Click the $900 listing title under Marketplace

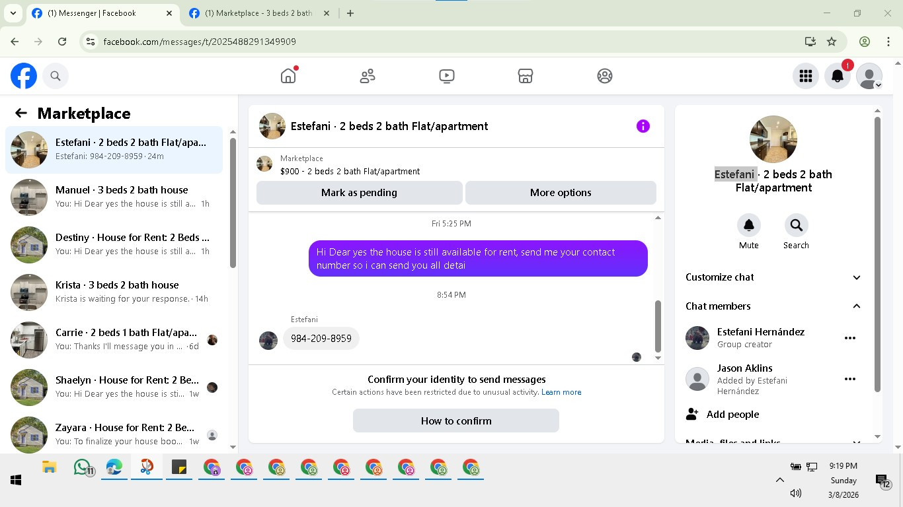pos(350,171)
